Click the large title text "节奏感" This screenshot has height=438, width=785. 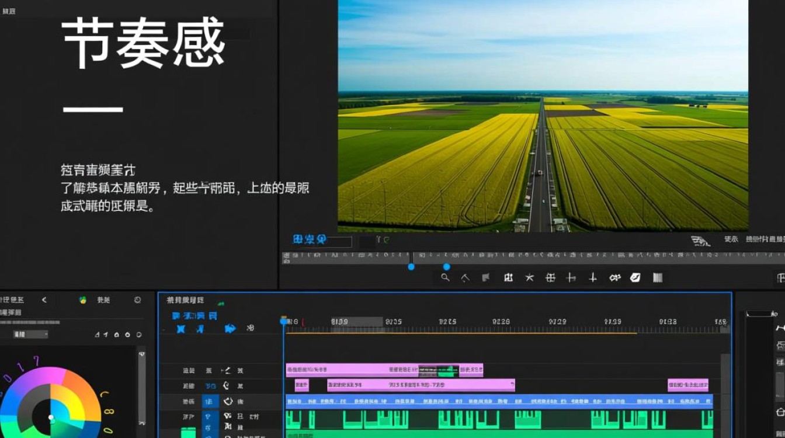(x=143, y=43)
